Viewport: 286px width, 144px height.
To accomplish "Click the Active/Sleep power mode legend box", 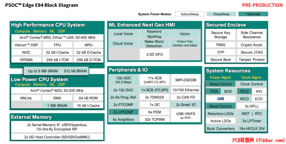I will click(190, 14).
